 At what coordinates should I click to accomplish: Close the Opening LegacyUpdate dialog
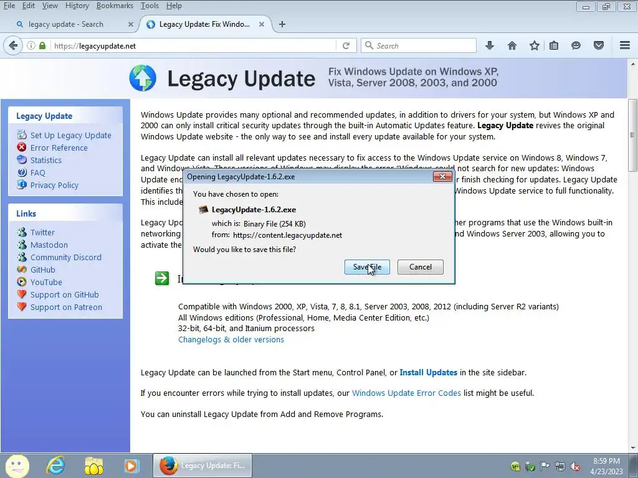click(x=442, y=176)
